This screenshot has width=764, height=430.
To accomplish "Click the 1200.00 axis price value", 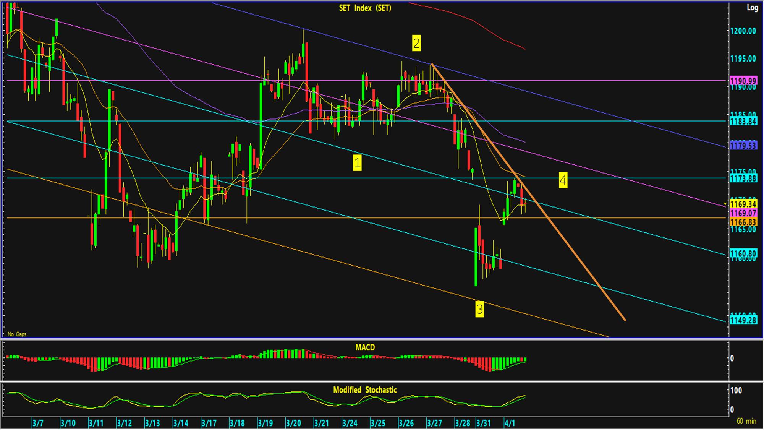I will tap(743, 31).
